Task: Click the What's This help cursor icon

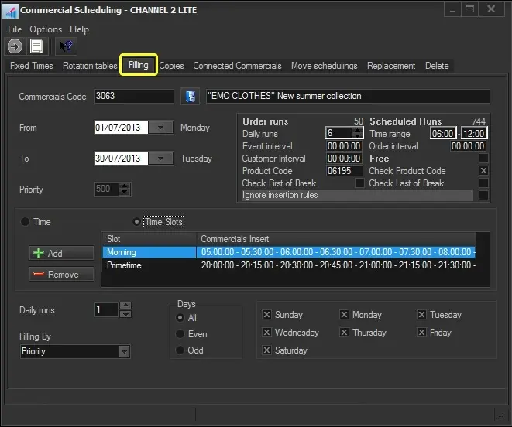Action: click(x=65, y=47)
